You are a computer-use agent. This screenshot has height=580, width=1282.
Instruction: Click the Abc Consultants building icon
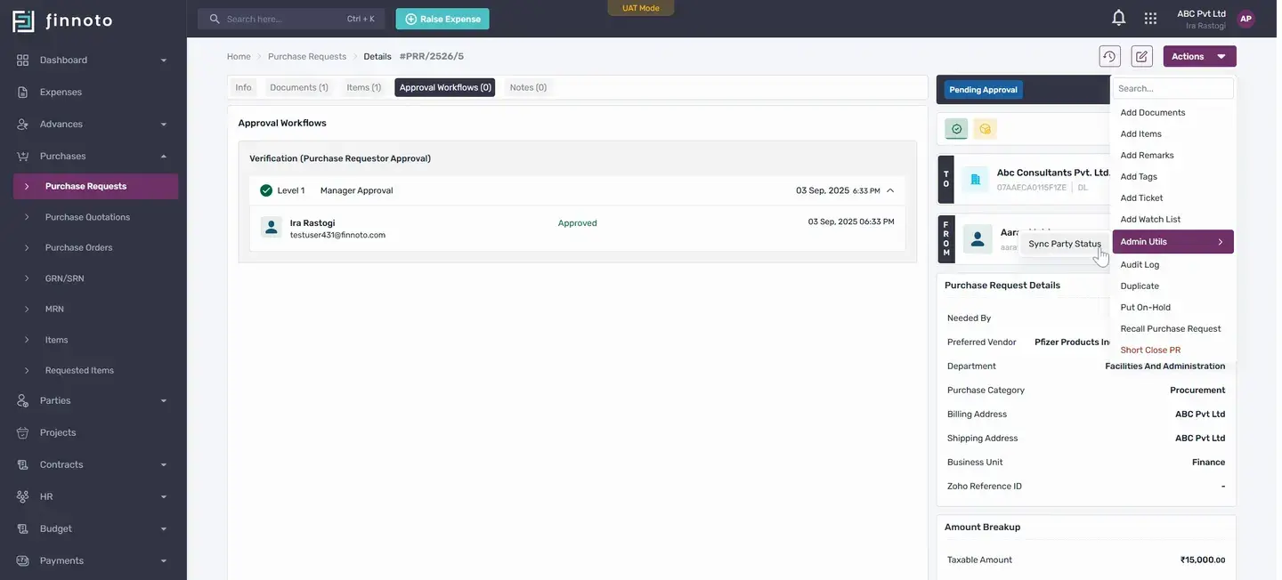click(x=975, y=180)
